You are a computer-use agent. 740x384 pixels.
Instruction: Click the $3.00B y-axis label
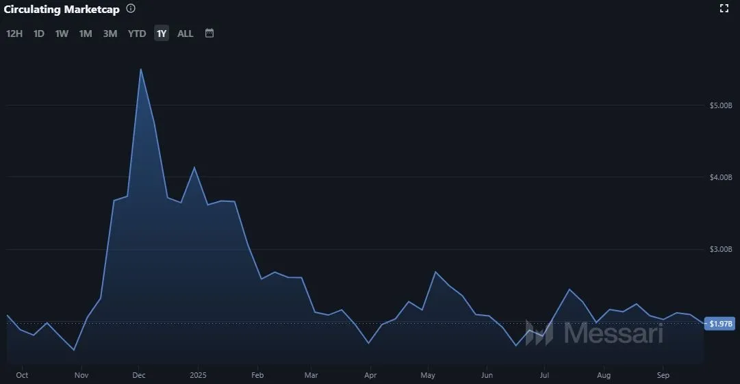(721, 249)
